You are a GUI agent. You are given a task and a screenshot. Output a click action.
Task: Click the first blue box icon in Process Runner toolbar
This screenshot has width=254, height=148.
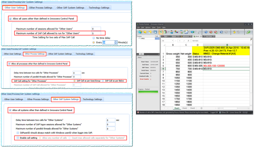click(x=140, y=32)
